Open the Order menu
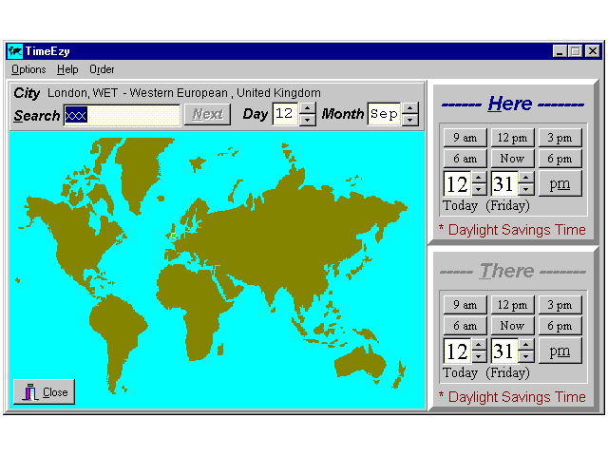Viewport: 608px width, 456px height. coord(102,69)
